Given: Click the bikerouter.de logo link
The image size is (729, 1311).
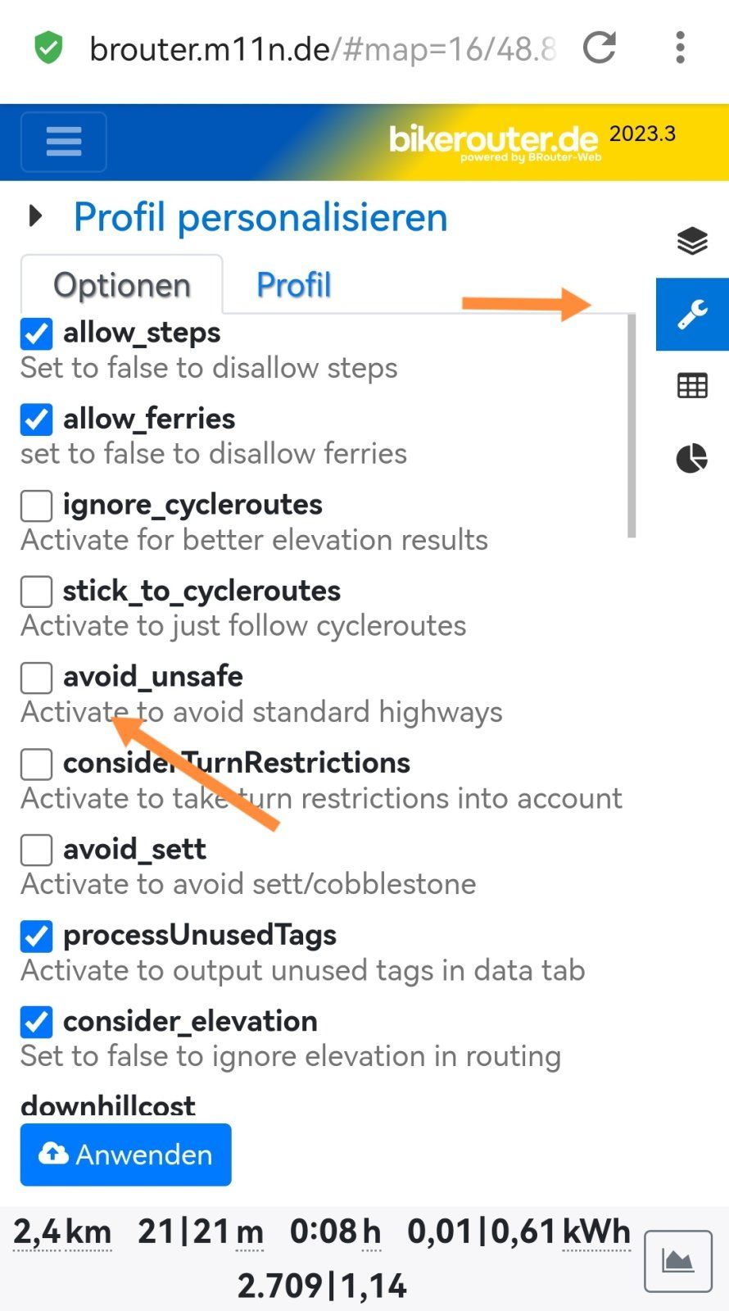Looking at the screenshot, I should click(x=494, y=141).
